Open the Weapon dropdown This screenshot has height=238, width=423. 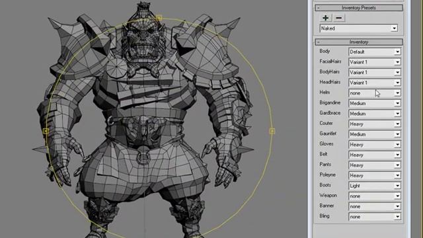point(375,196)
